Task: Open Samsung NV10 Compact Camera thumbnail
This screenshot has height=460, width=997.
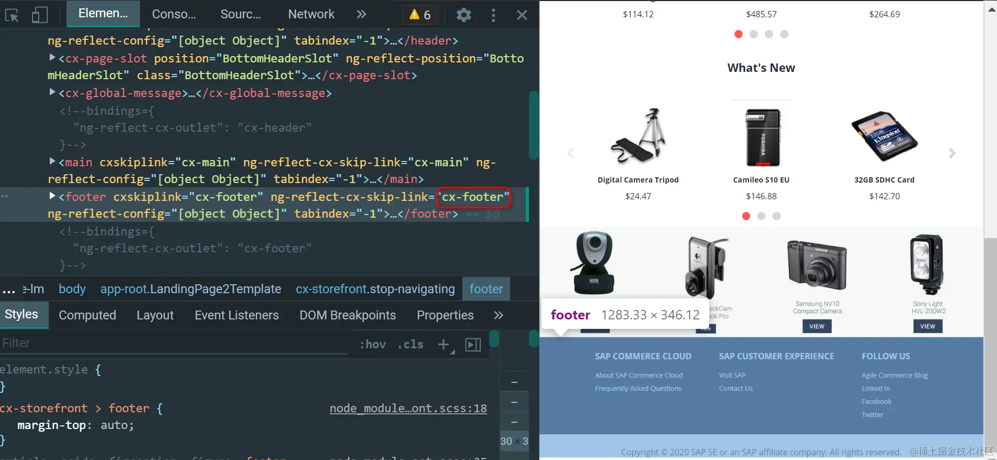Action: [x=817, y=265]
